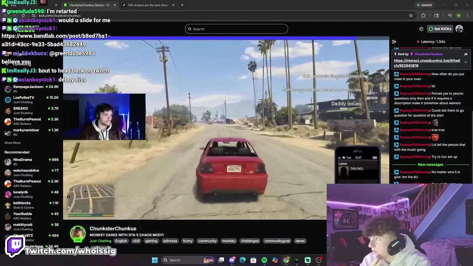Open the media controls icon in Chrome toolbar

[x=450, y=16]
